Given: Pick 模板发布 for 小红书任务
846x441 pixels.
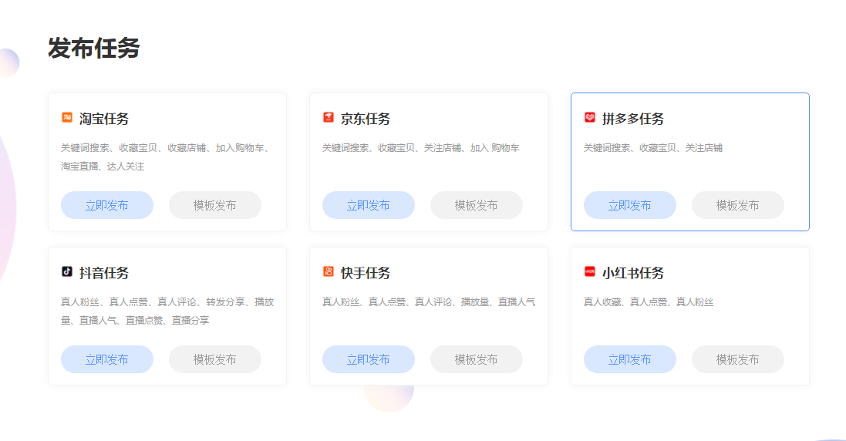Looking at the screenshot, I should [738, 359].
